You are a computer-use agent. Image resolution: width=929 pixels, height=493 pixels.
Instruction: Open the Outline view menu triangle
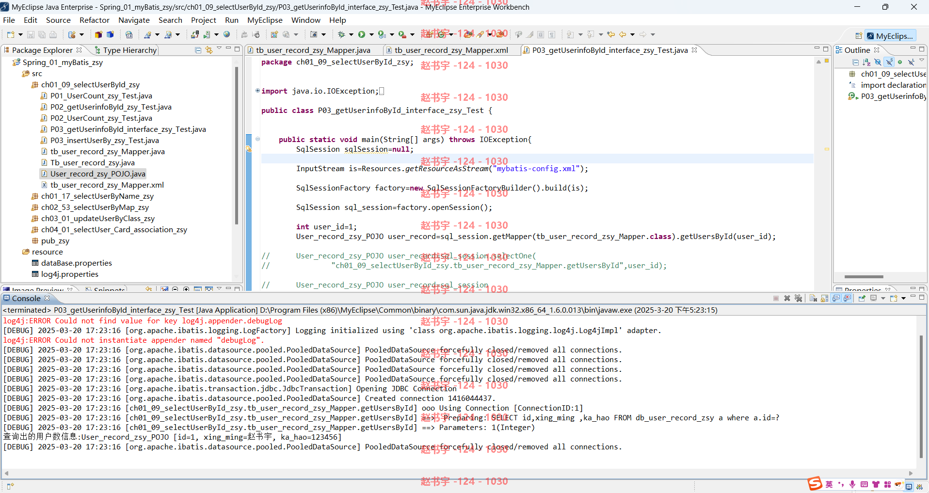[922, 61]
